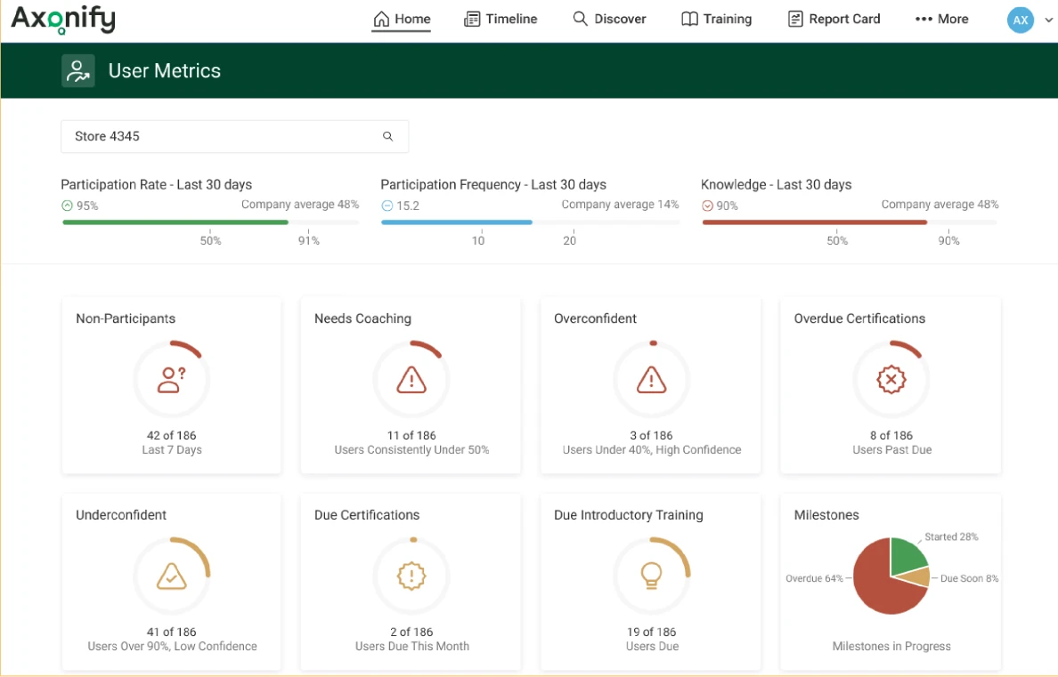Click the Axonify logo

point(63,20)
